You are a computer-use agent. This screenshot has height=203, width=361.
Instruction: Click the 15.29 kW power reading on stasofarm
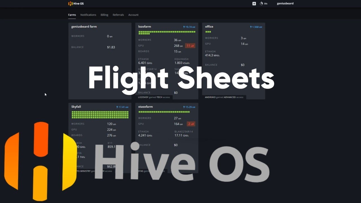click(x=189, y=107)
